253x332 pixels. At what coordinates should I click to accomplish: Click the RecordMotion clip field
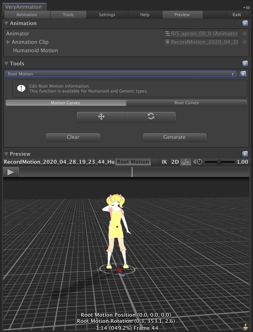coord(201,42)
